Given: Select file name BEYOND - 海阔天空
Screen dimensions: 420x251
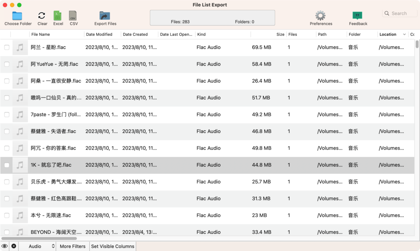Looking at the screenshot, I should click(x=56, y=232).
